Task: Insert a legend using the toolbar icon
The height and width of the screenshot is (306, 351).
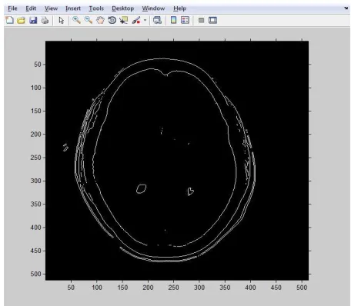Action: 185,20
